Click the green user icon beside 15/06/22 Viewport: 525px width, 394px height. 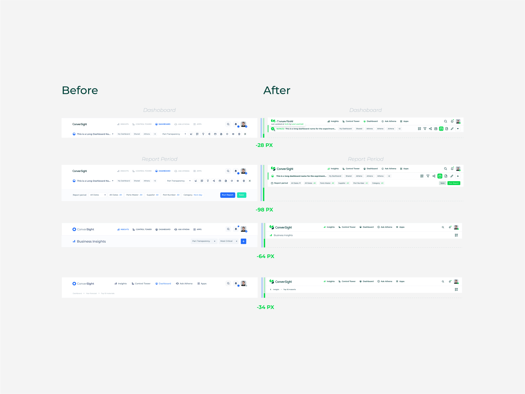tap(273, 129)
